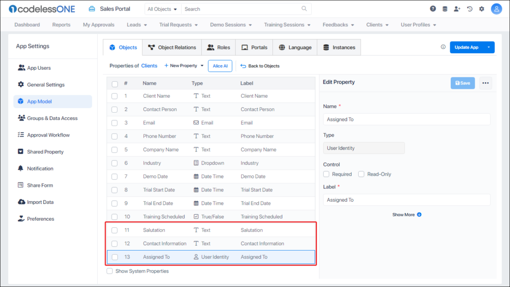Switch to Portals tab

(255, 47)
